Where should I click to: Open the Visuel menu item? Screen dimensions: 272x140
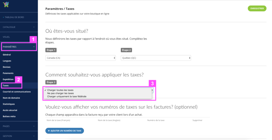tap(6, 37)
